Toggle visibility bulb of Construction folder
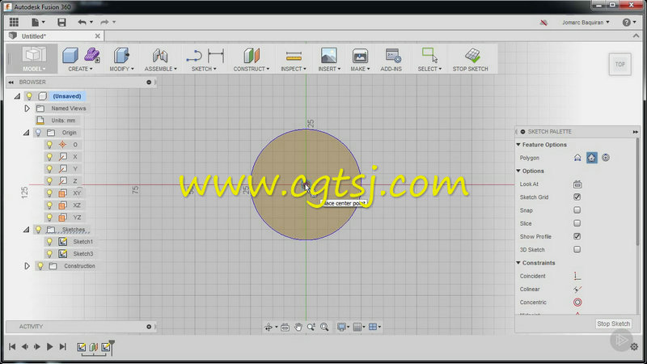 pos(40,266)
